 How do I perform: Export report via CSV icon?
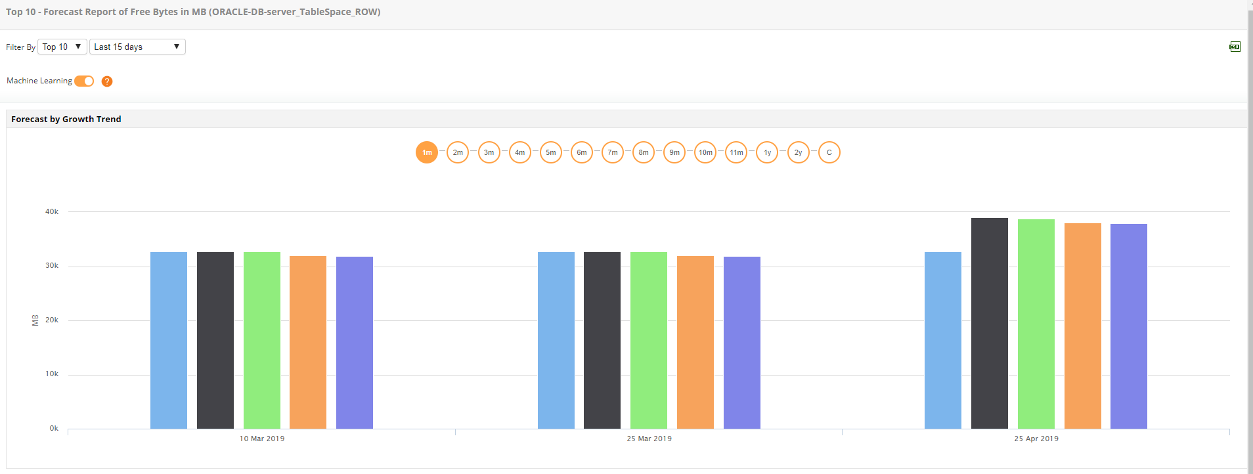coord(1235,47)
